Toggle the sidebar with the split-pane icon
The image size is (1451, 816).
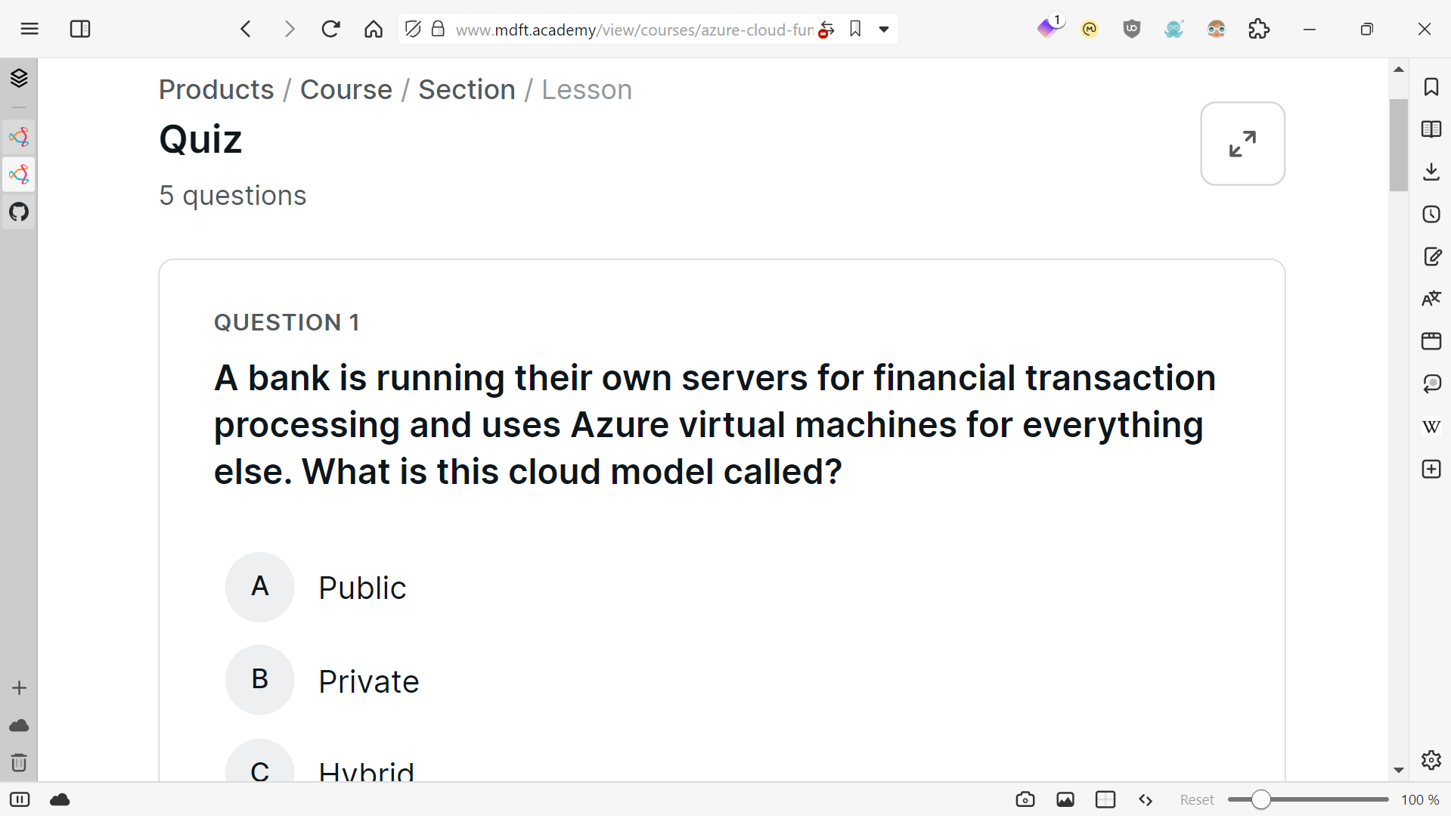80,29
